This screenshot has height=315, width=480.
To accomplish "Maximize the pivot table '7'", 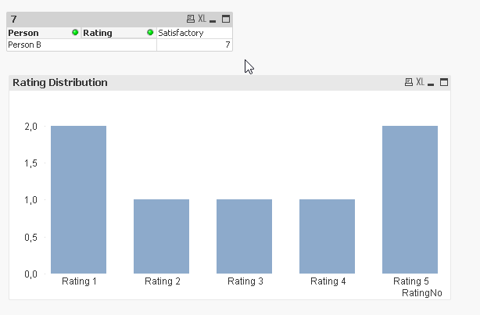I will pyautogui.click(x=226, y=19).
